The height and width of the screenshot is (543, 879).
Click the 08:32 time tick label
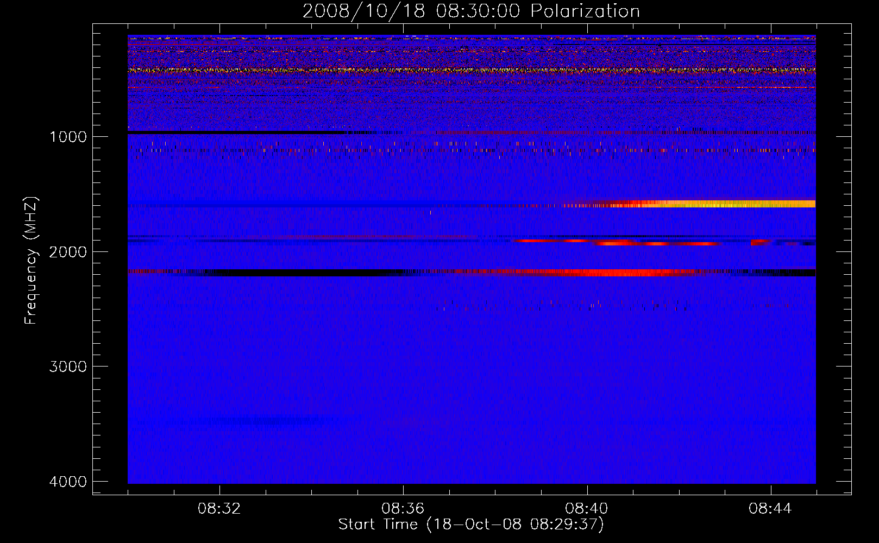[x=219, y=509]
